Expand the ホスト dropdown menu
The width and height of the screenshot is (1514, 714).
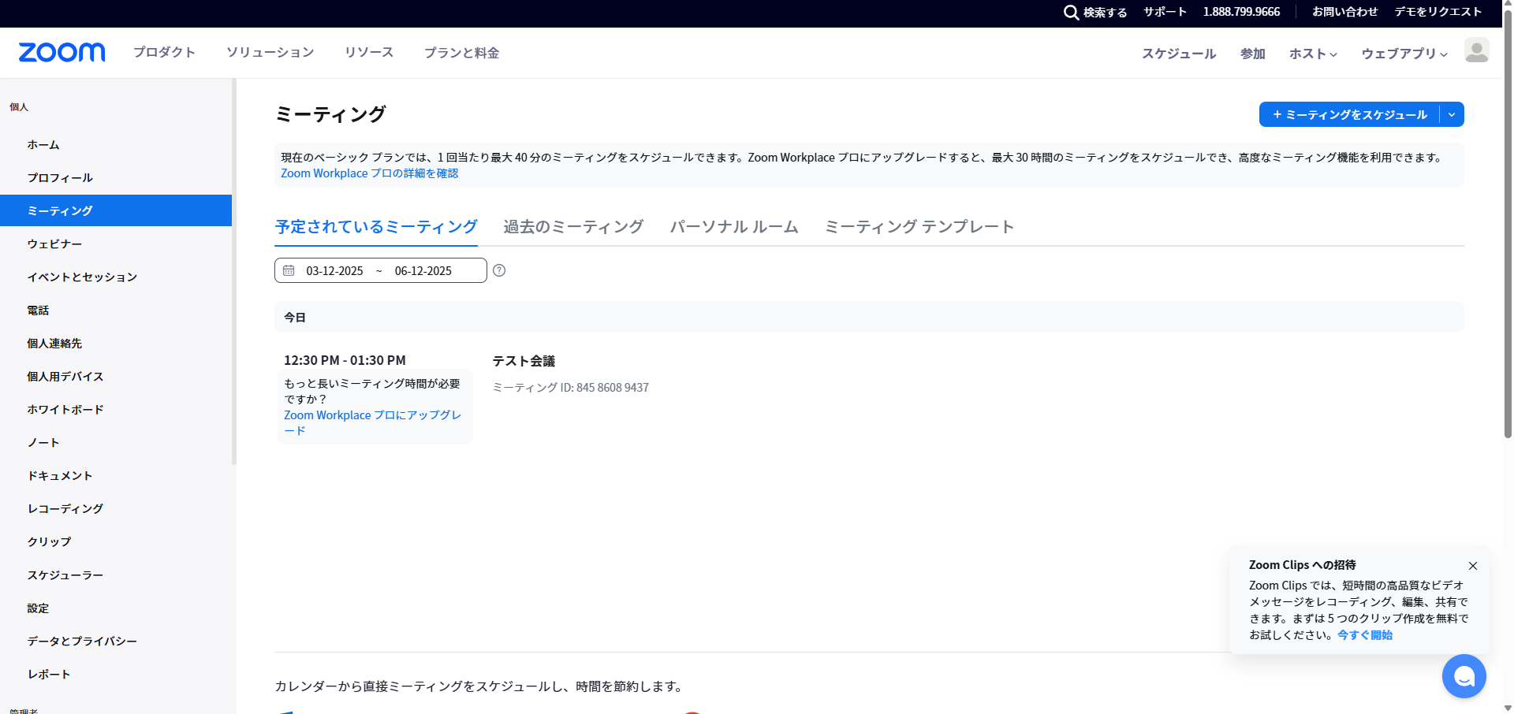click(1313, 54)
